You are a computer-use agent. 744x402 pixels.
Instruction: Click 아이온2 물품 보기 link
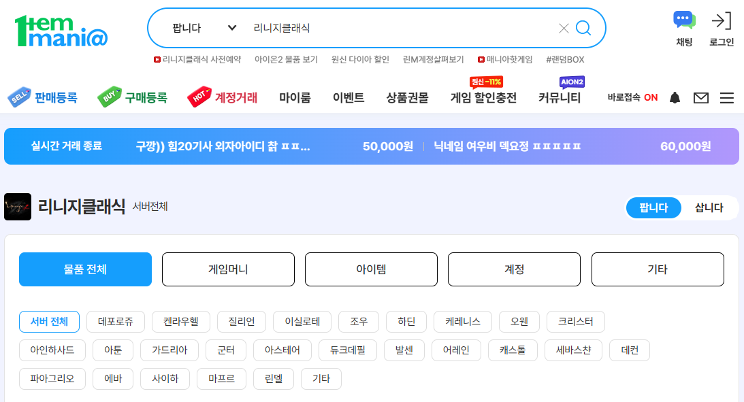click(x=286, y=59)
